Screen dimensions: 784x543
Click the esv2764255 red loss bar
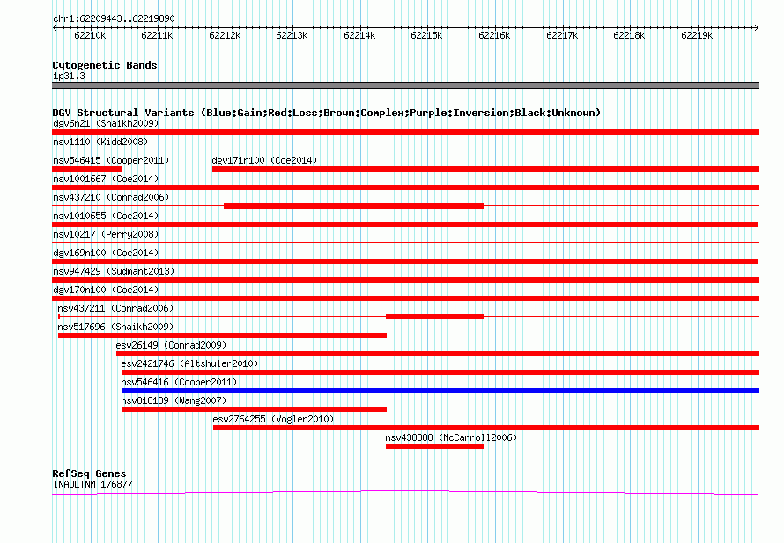[486, 428]
